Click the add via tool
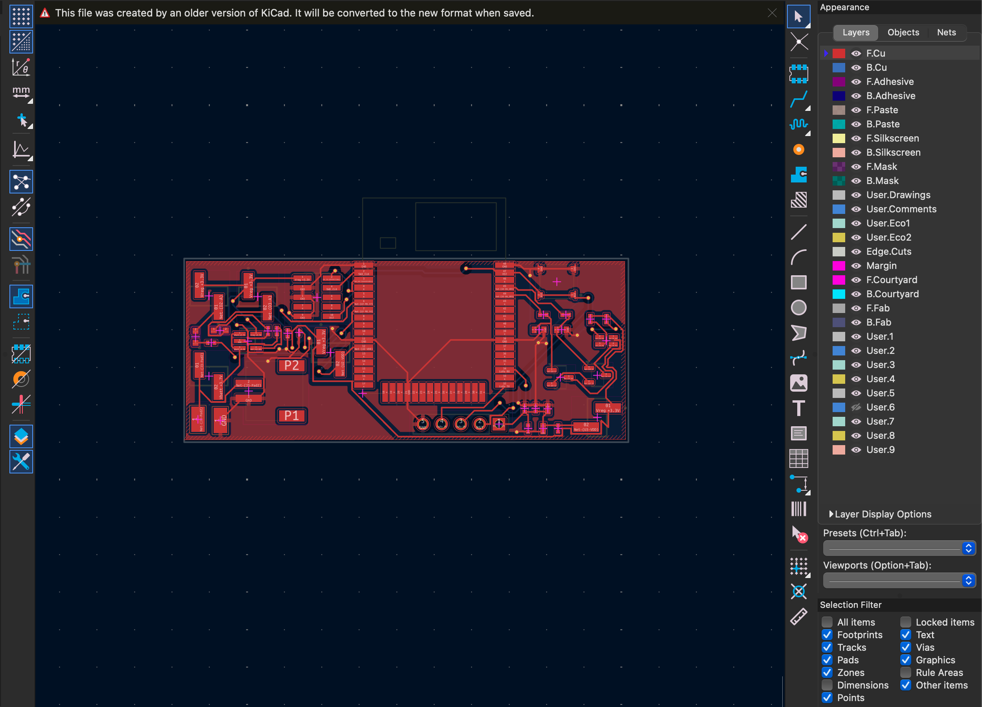Screen dimensions: 982x707 [798, 149]
